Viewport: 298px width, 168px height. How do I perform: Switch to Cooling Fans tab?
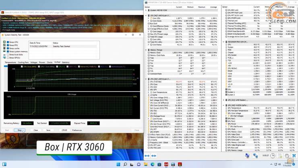(x=23, y=62)
